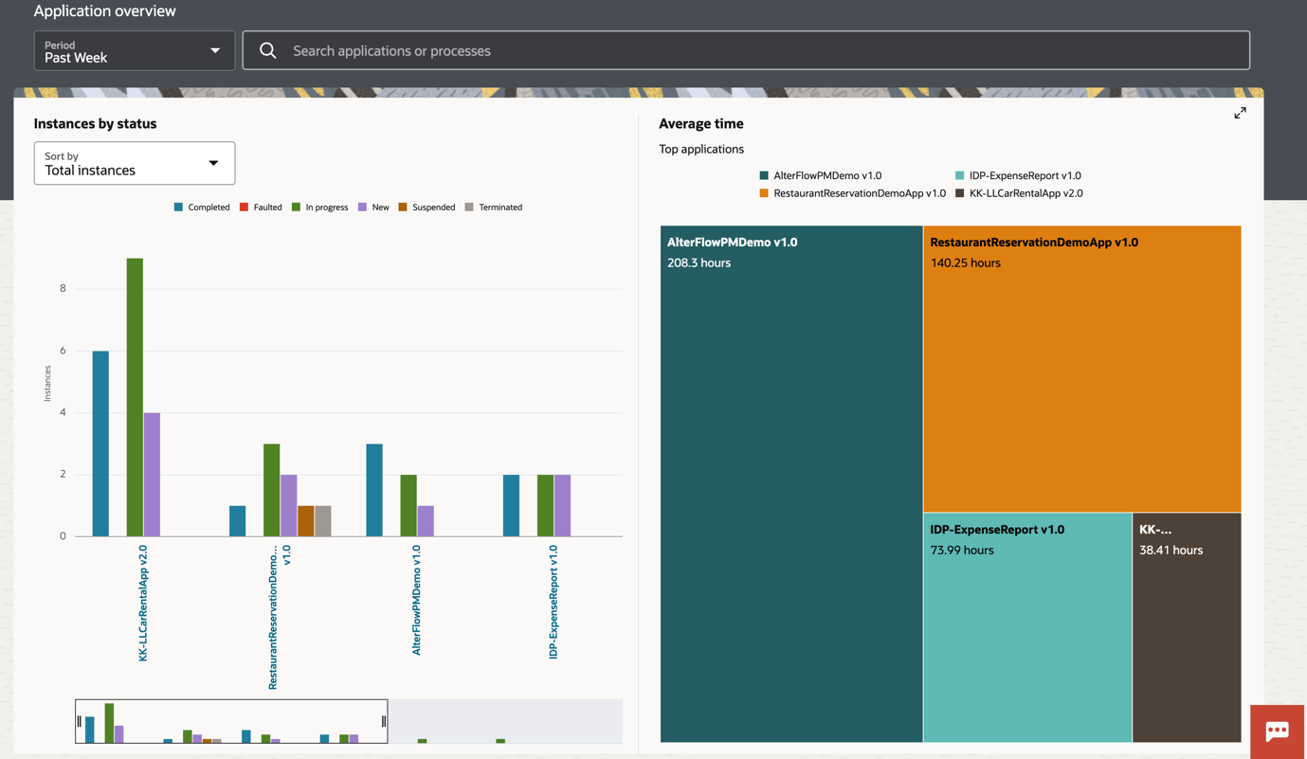The image size is (1307, 759).
Task: Open the KK-LLCarRentalApp v2.0 axis label link
Action: pos(143,603)
